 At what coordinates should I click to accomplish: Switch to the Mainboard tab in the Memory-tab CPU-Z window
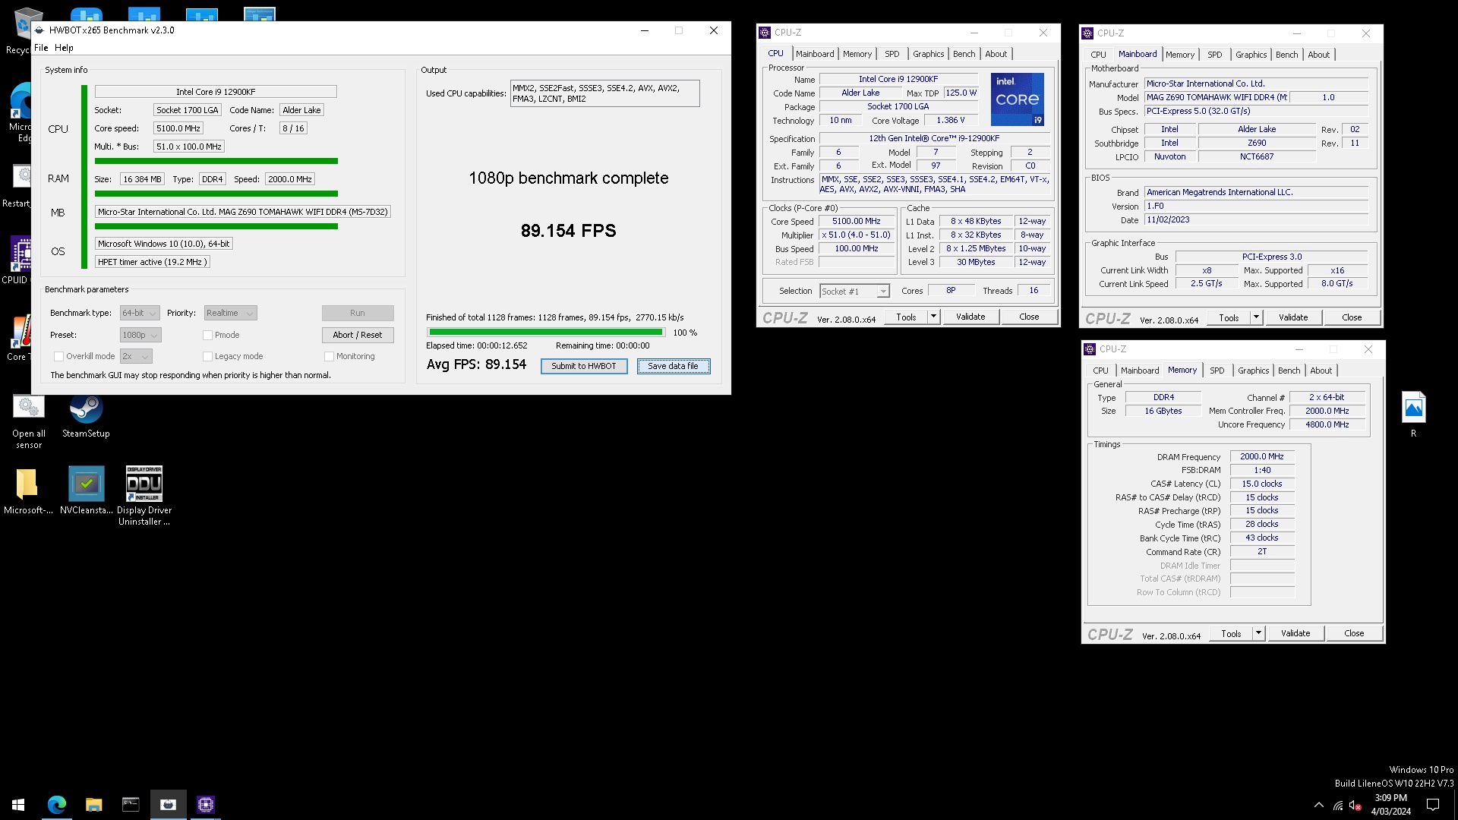pos(1140,371)
